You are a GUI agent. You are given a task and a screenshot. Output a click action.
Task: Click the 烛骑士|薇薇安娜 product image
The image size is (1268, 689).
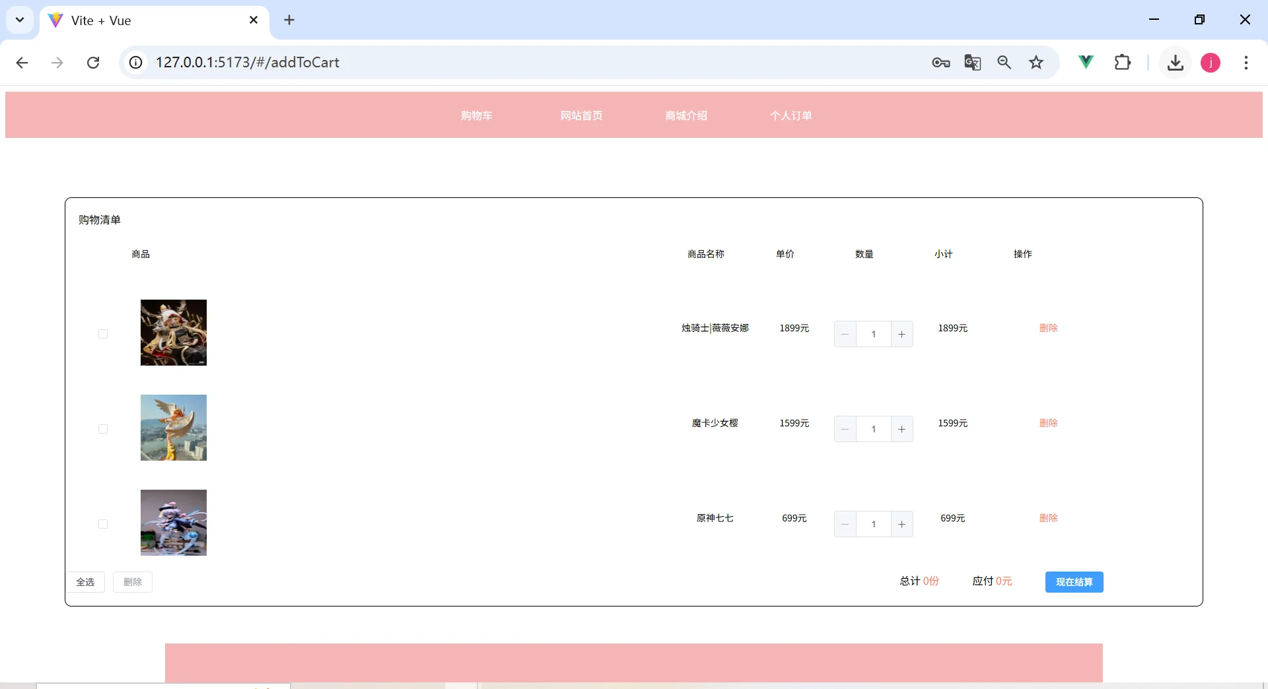pyautogui.click(x=174, y=333)
